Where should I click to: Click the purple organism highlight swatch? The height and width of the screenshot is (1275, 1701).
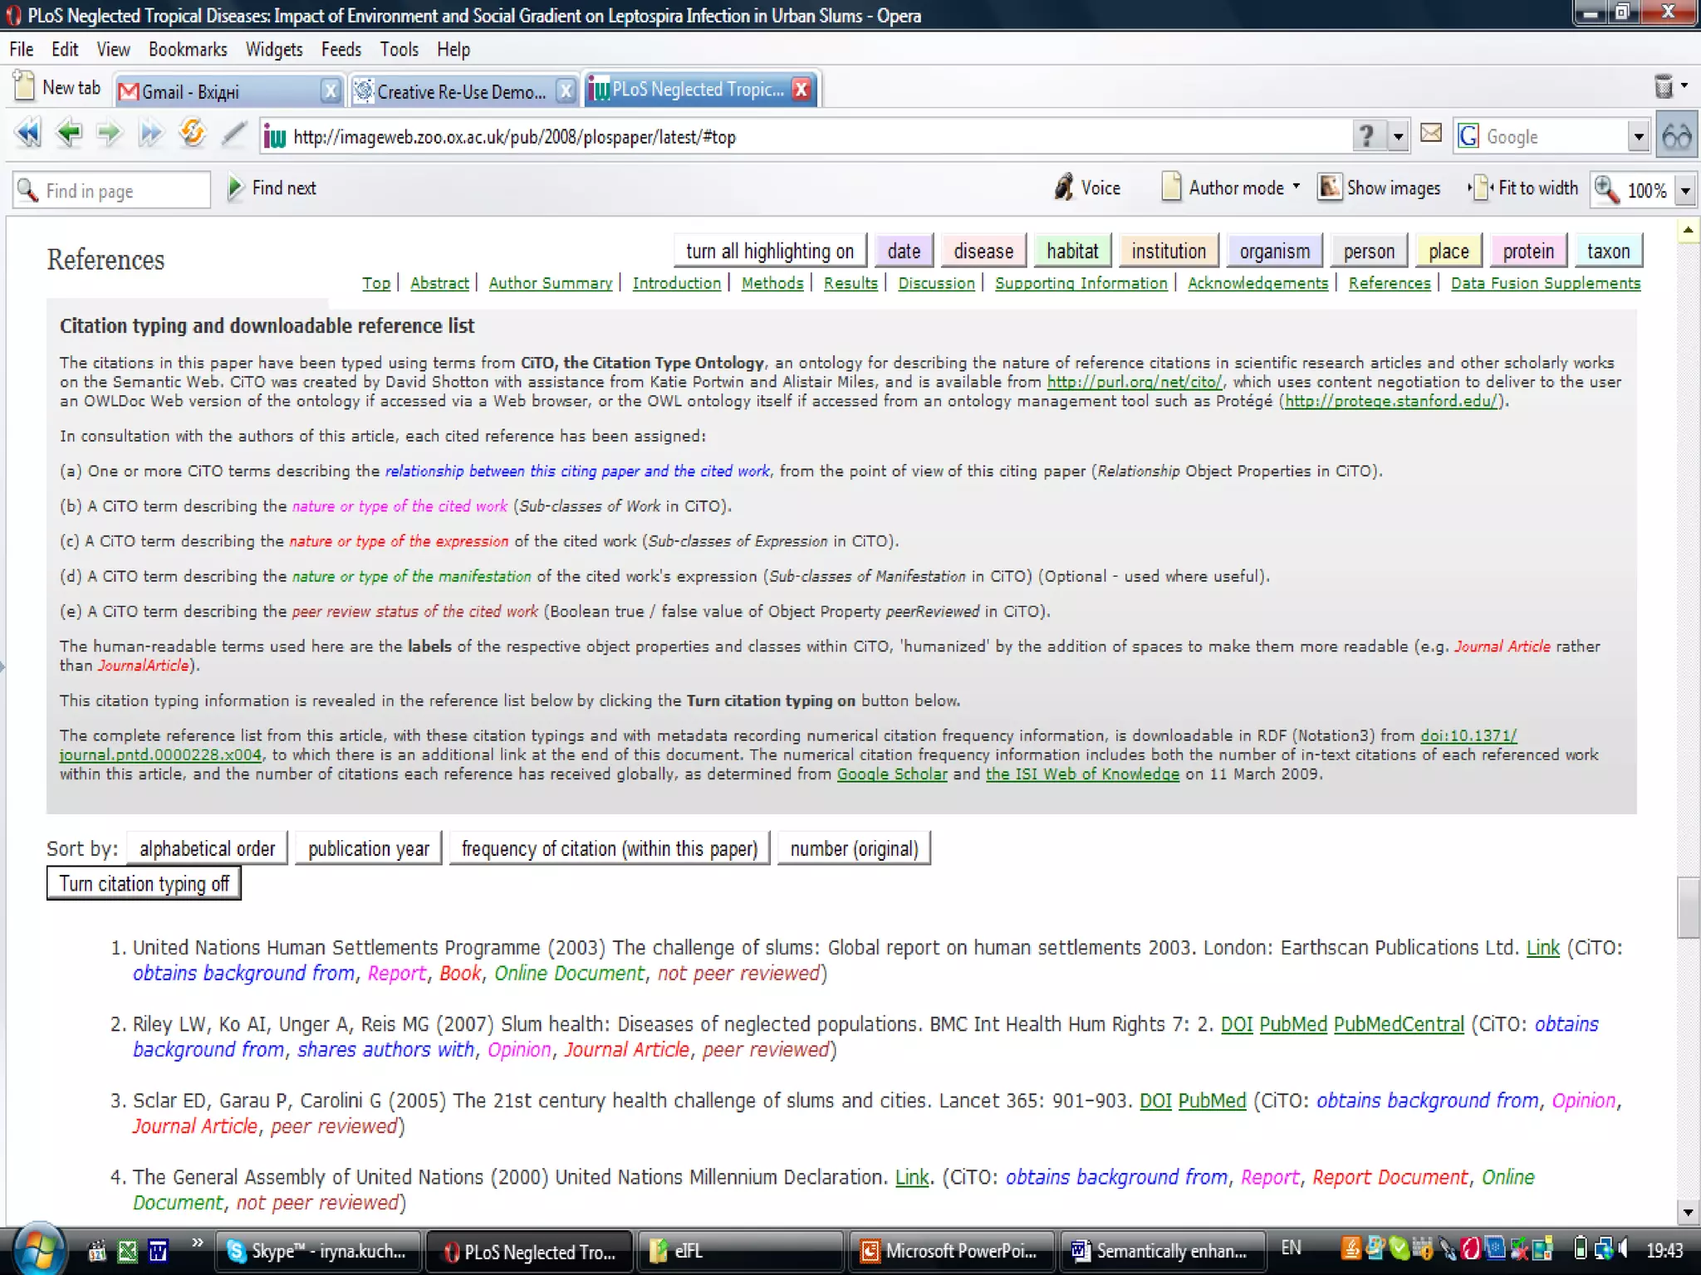click(1273, 251)
